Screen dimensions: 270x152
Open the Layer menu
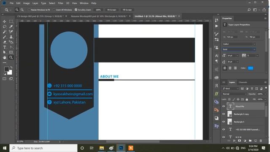coord(35,3)
